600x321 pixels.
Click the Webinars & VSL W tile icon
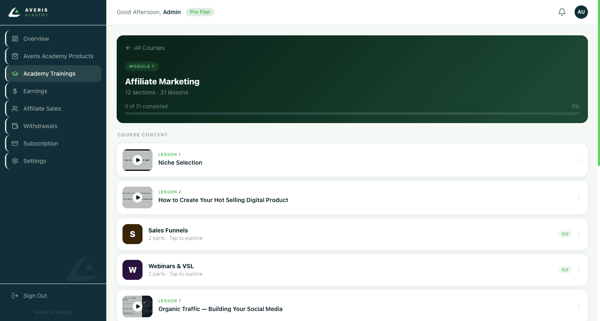tap(132, 270)
